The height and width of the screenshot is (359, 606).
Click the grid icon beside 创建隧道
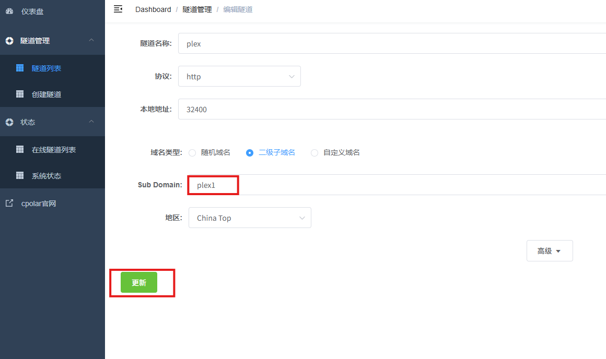[20, 94]
